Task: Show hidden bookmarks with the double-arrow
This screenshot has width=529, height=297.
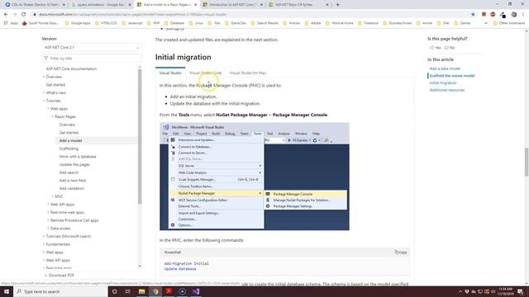Action: coord(486,23)
